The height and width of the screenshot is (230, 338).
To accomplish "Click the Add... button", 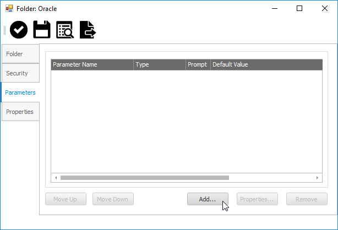I will [x=208, y=199].
